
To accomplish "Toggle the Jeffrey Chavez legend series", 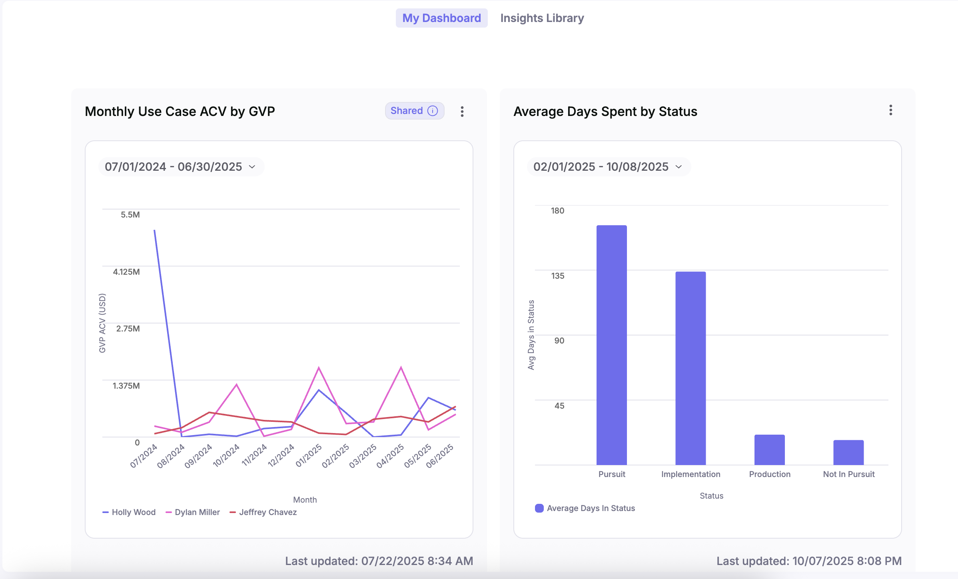I will [x=263, y=512].
